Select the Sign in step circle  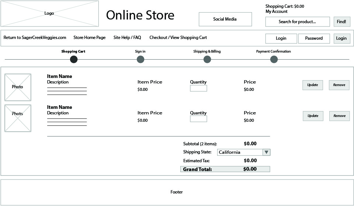pos(140,59)
